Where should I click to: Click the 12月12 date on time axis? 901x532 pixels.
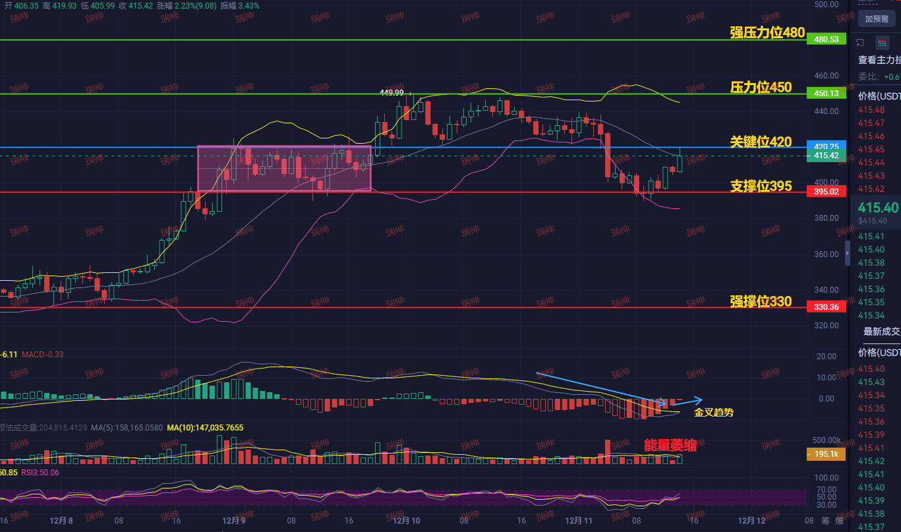click(751, 521)
